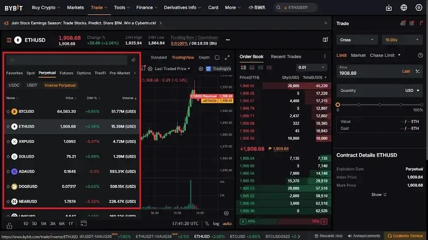The image size is (428, 240).
Task: Click the lock icon below market list
Action: [x=9, y=225]
